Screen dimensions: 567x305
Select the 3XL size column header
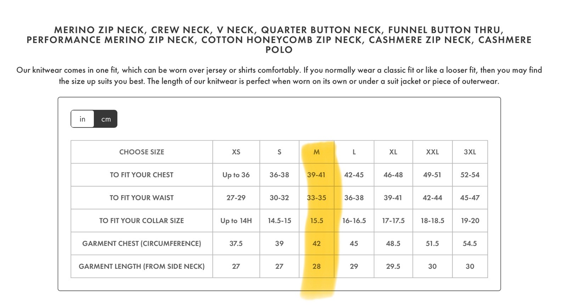tap(470, 152)
